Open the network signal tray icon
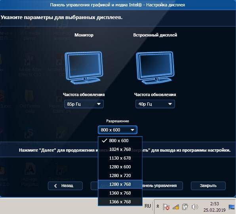This screenshot has height=214, width=236. coord(176,207)
